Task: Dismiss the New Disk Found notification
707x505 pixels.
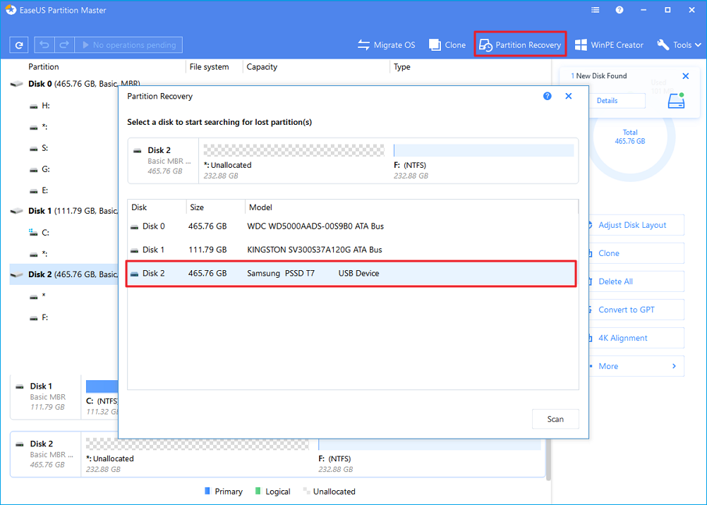Action: click(686, 76)
